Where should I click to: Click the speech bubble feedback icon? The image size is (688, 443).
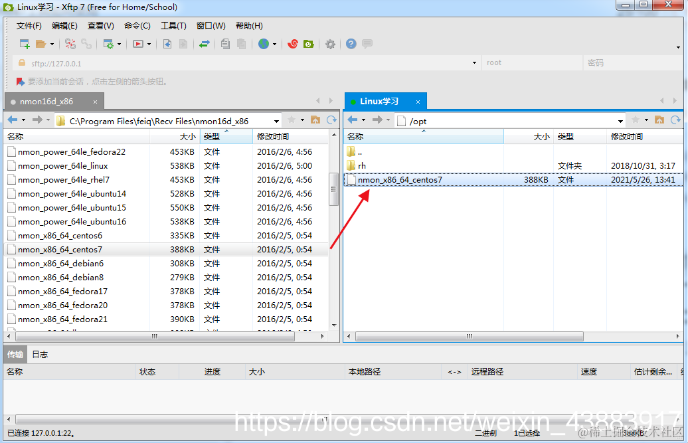pyautogui.click(x=367, y=44)
